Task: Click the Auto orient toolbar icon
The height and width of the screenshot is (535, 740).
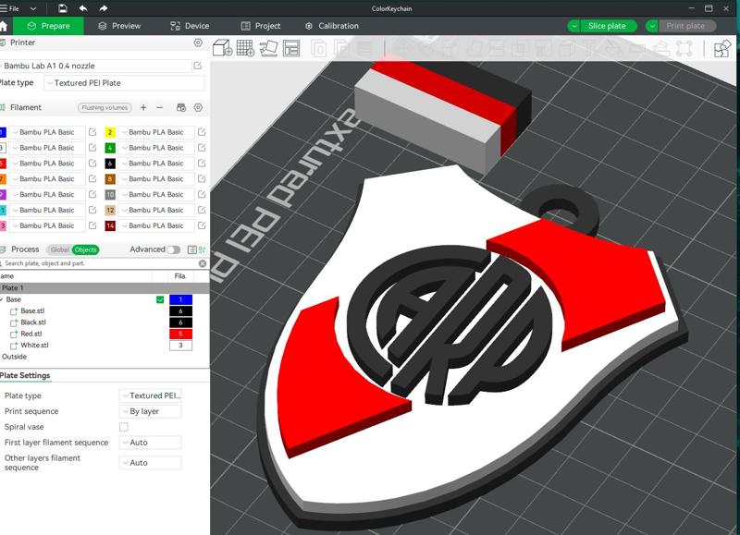Action: (x=268, y=48)
